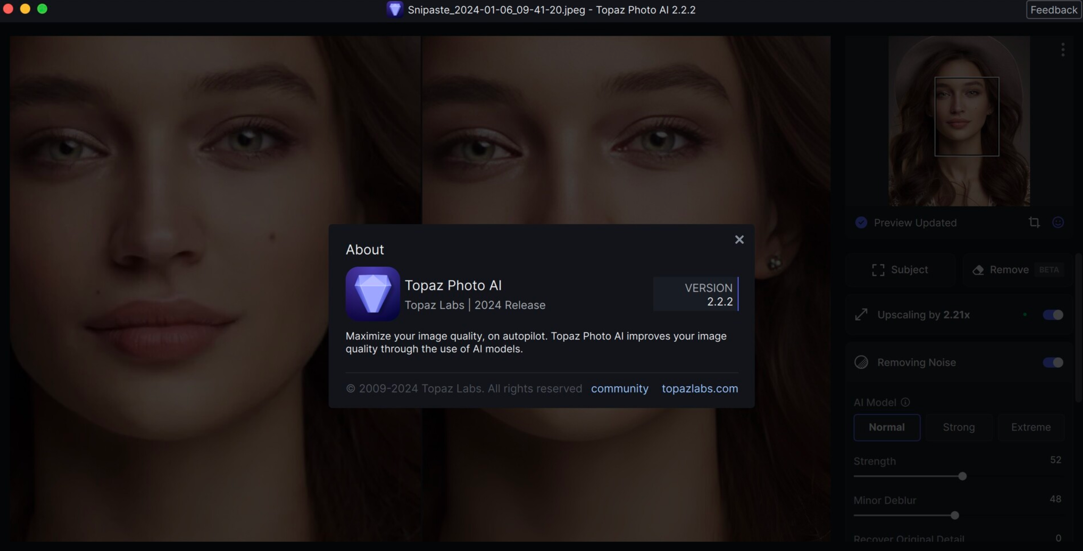This screenshot has height=551, width=1083.
Task: Click the Removing Noise circle icon
Action: (x=861, y=362)
